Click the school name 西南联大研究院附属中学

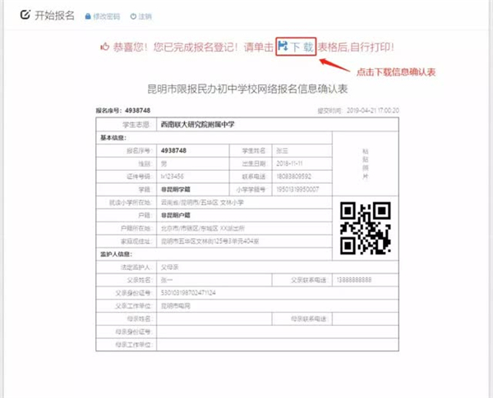(x=197, y=125)
